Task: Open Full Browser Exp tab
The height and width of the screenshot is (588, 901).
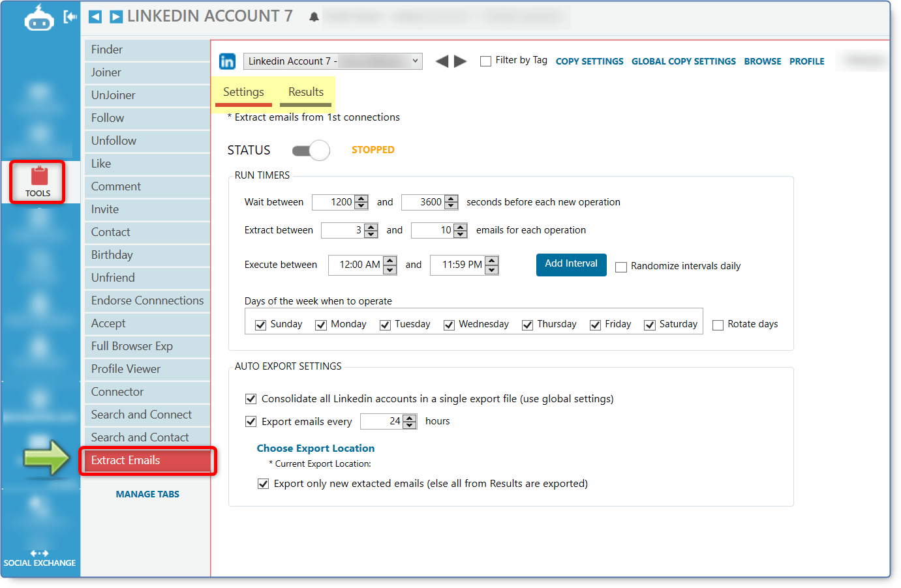Action: pos(147,347)
